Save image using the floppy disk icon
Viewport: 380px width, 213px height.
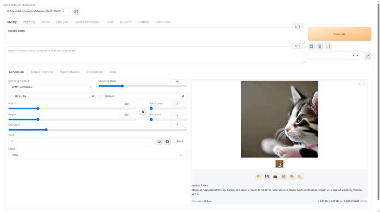tap(267, 176)
